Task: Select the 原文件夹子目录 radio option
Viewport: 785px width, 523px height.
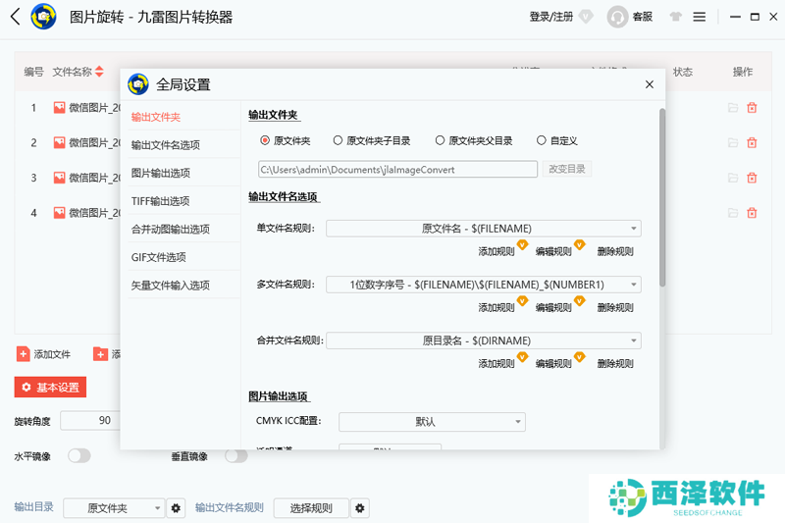Action: 339,140
